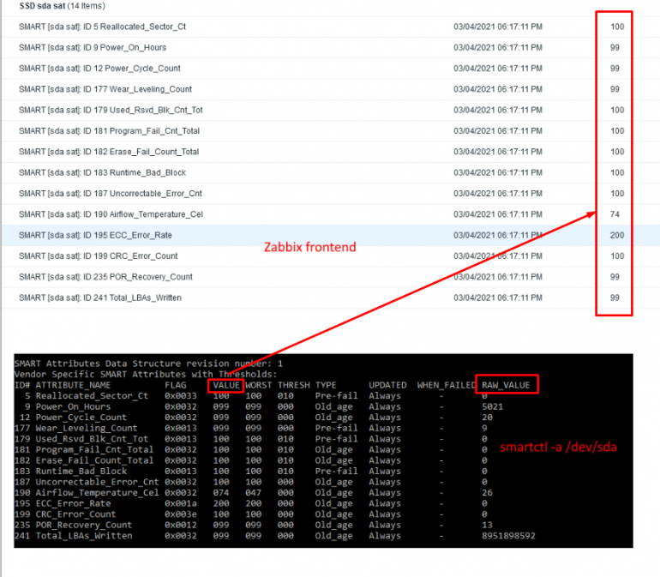This screenshot has height=577, width=660.
Task: Click the SSD sda sat (14 Items) group header
Action: 63,6
